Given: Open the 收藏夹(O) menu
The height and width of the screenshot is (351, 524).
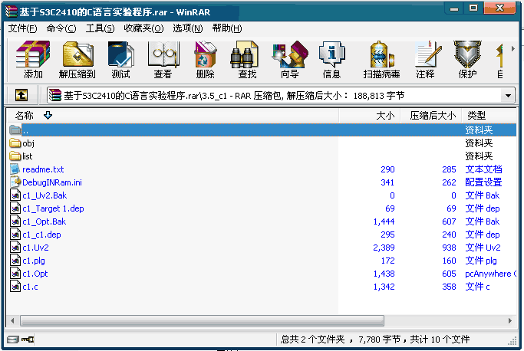Looking at the screenshot, I should (x=143, y=28).
